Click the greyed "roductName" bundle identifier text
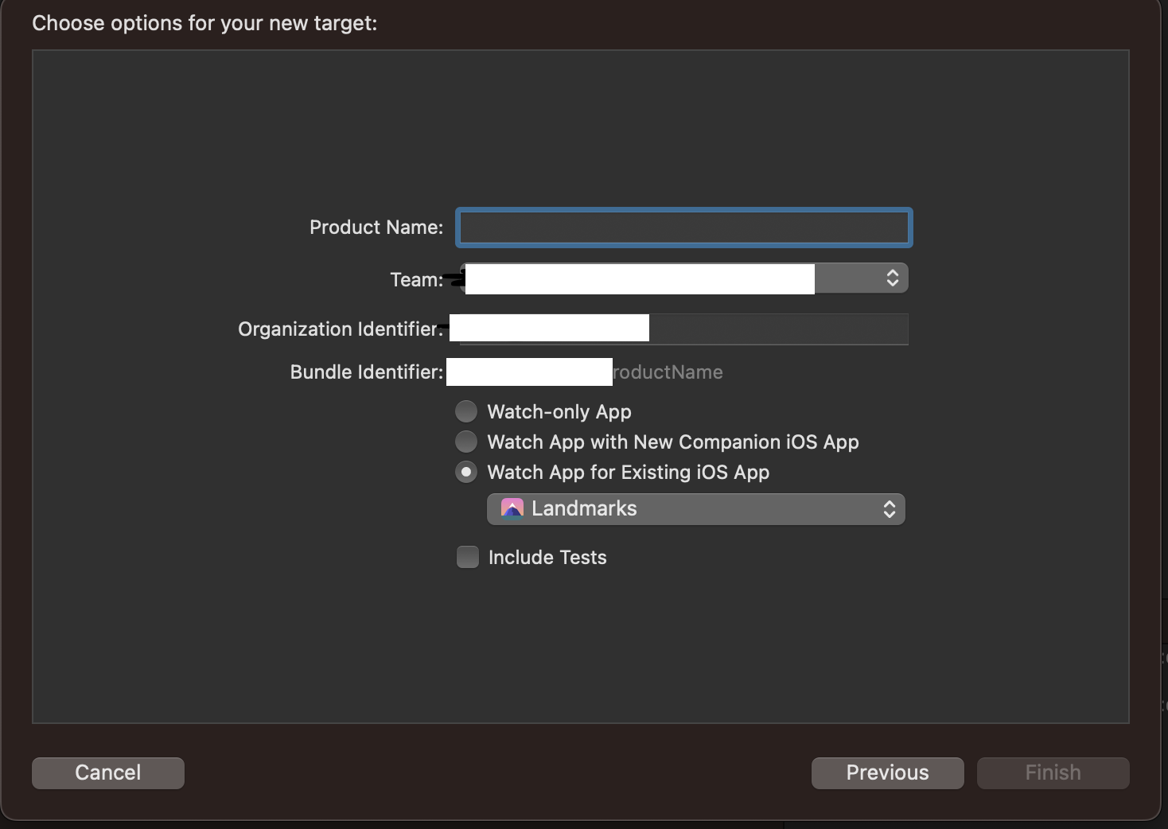This screenshot has height=829, width=1168. pos(668,372)
